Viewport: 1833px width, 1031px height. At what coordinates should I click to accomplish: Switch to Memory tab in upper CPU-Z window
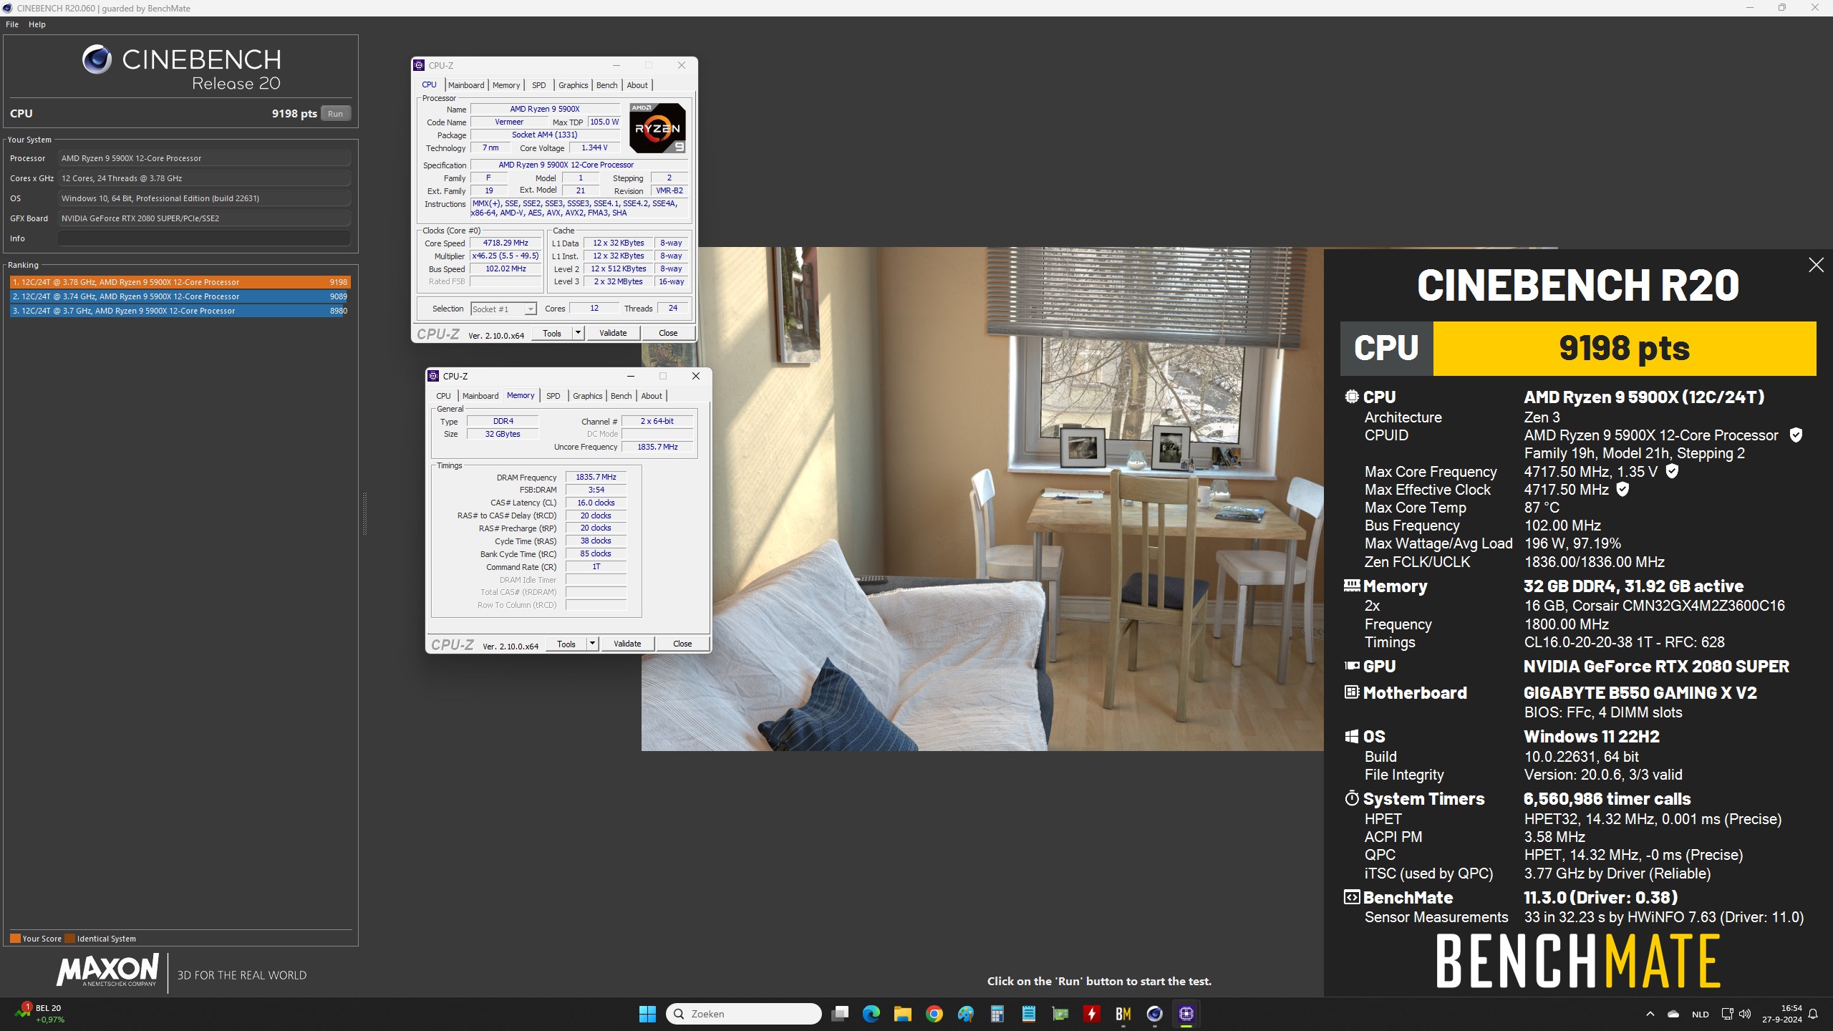point(506,85)
